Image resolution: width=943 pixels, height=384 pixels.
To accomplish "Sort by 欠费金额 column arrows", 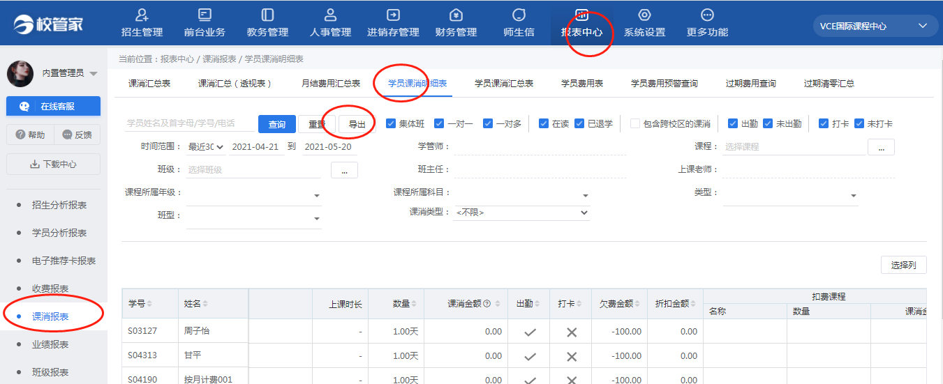I will point(638,304).
